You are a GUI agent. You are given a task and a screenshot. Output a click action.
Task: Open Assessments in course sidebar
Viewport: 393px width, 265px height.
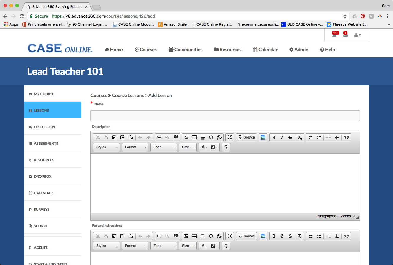tap(46, 144)
